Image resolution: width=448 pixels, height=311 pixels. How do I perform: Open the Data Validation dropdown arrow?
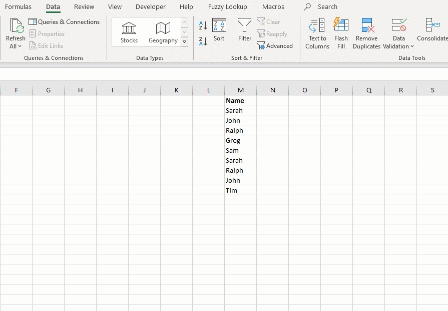pyautogui.click(x=412, y=47)
